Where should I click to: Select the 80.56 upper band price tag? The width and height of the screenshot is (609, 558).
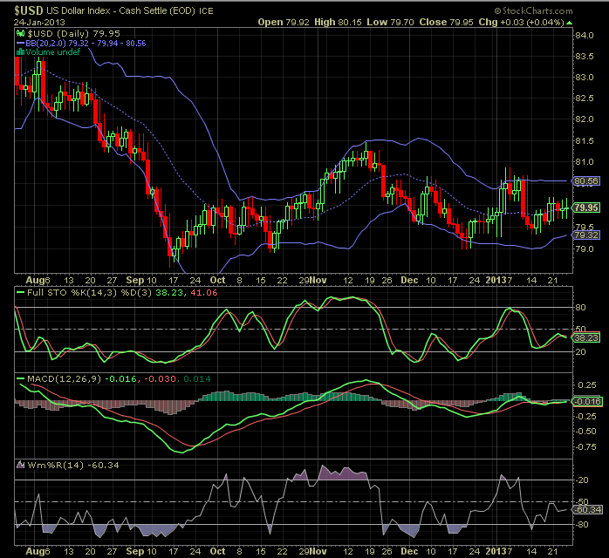tap(585, 181)
